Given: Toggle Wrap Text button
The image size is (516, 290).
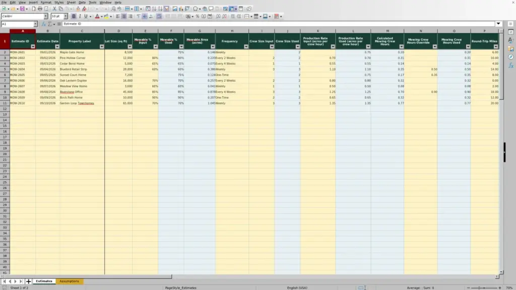Looking at the screenshot, I should pyautogui.click(x=159, y=16).
